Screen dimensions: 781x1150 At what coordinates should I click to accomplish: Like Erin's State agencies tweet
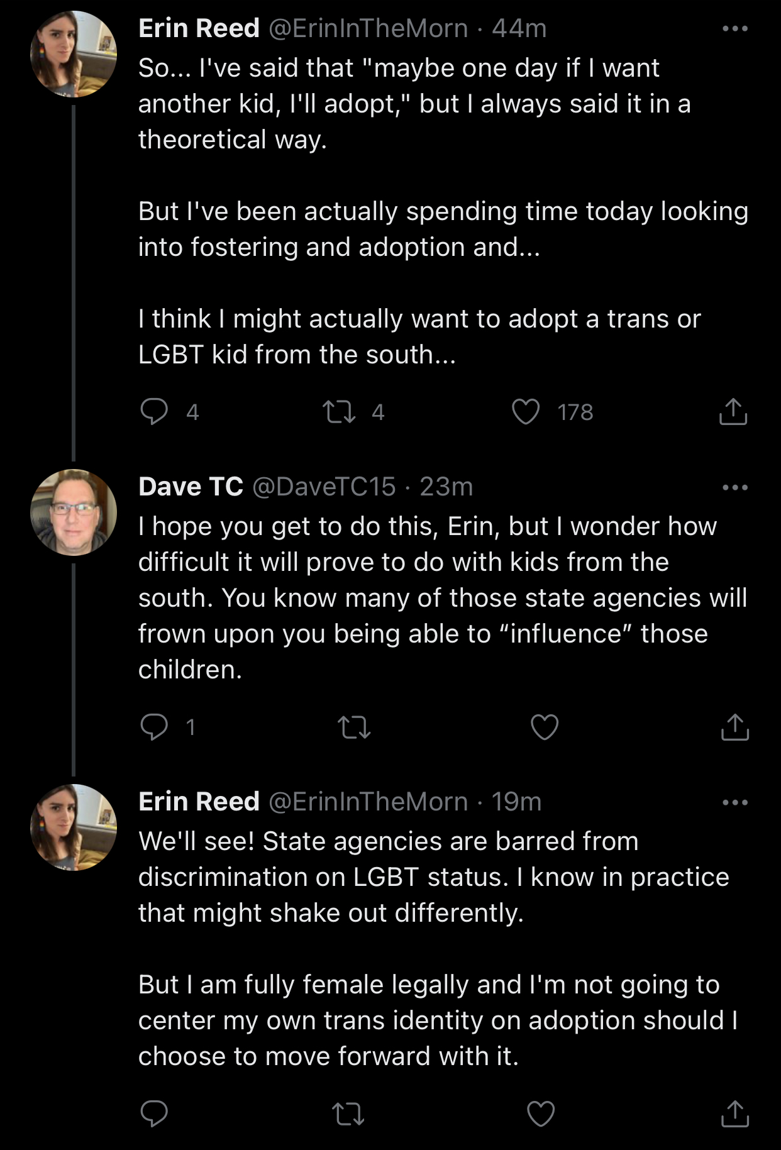(x=540, y=1114)
